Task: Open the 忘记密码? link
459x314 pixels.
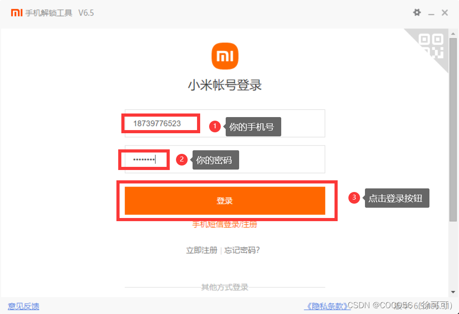Action: 242,250
